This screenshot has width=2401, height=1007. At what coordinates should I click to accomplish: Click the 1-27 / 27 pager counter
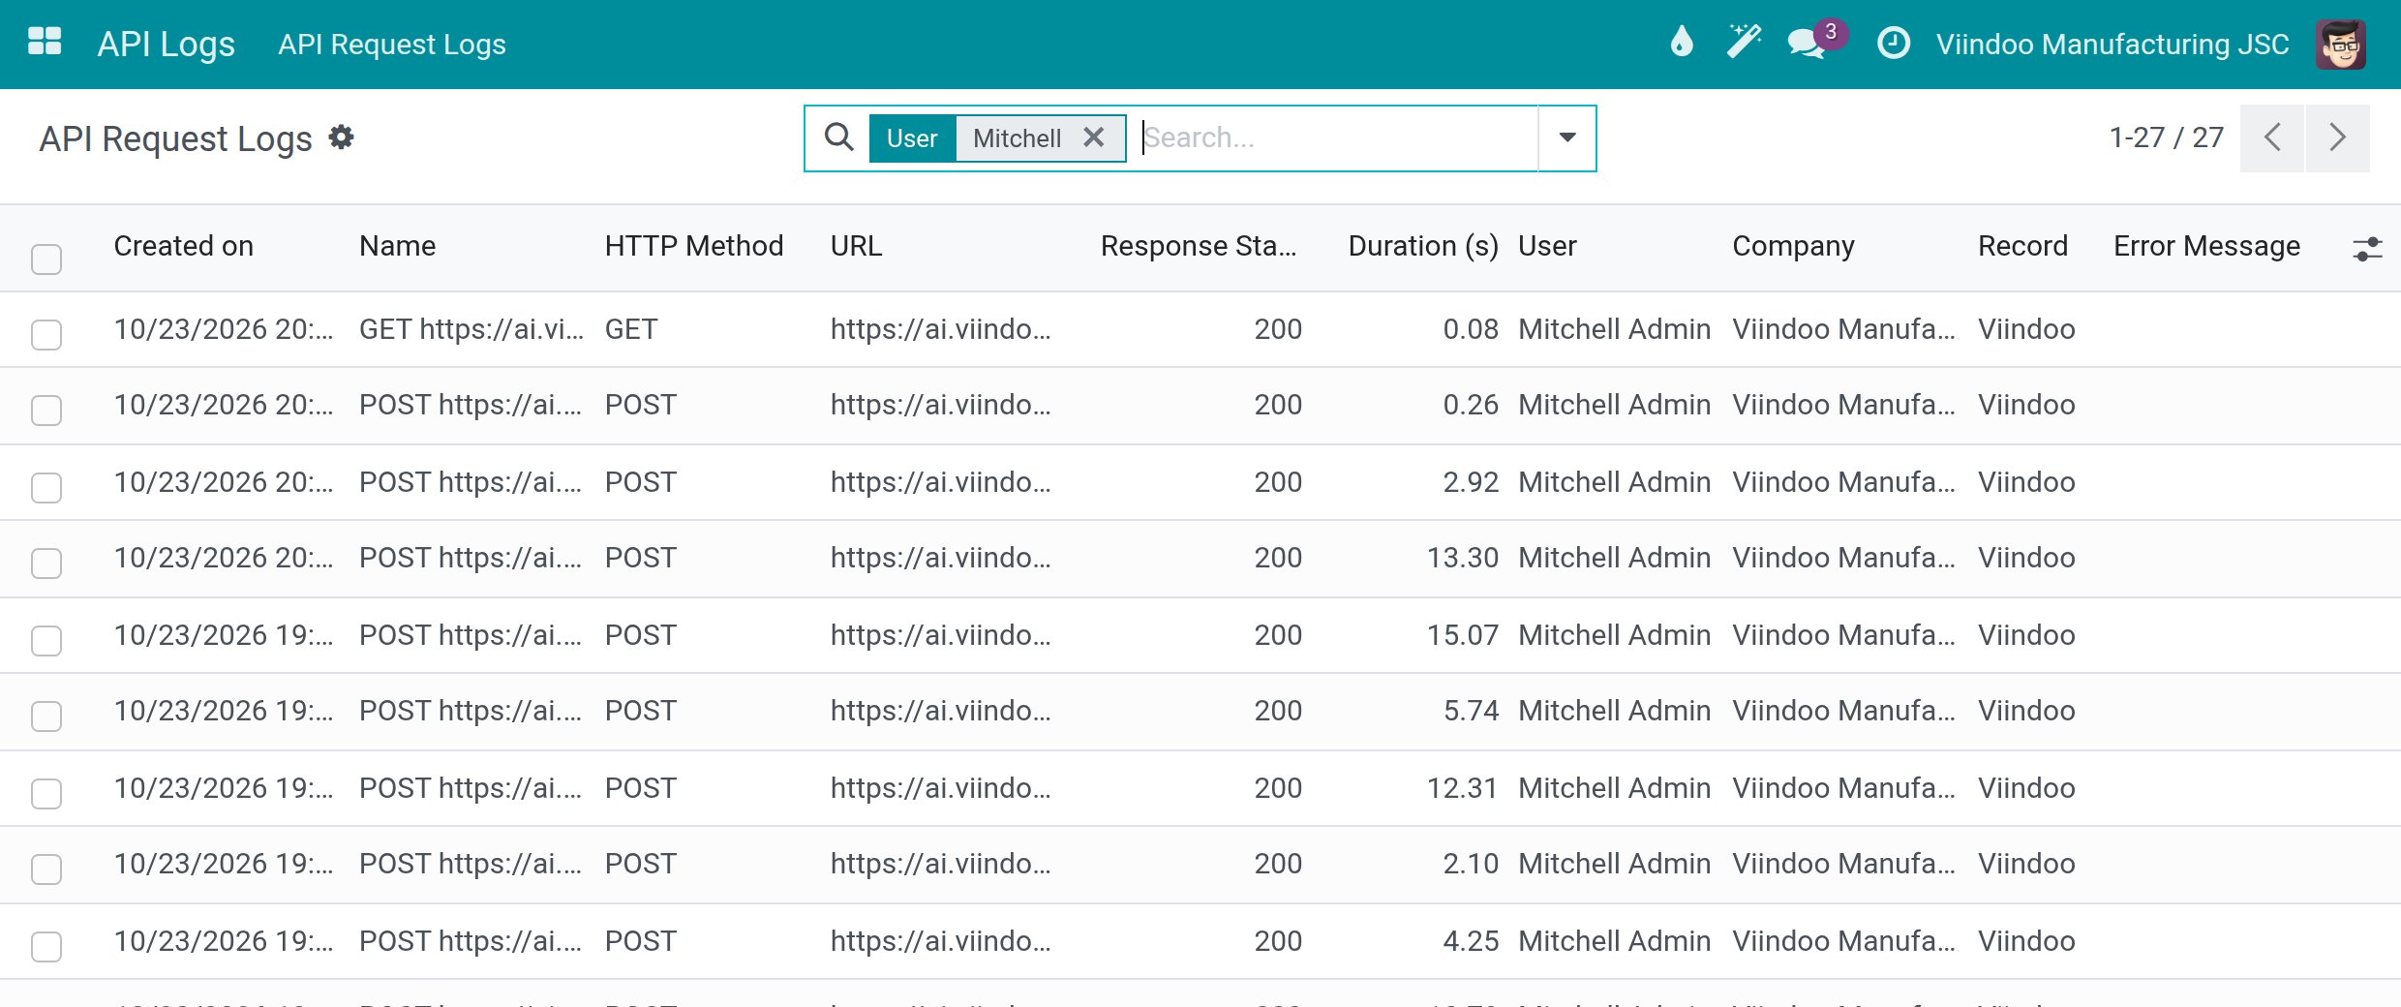click(2167, 137)
